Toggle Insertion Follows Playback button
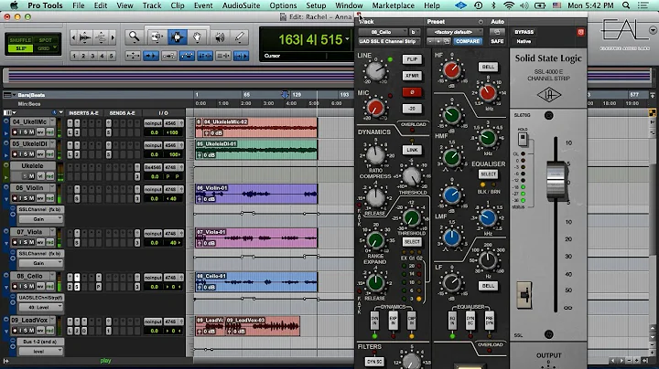Screen dimensions: 659x369 point(242,56)
